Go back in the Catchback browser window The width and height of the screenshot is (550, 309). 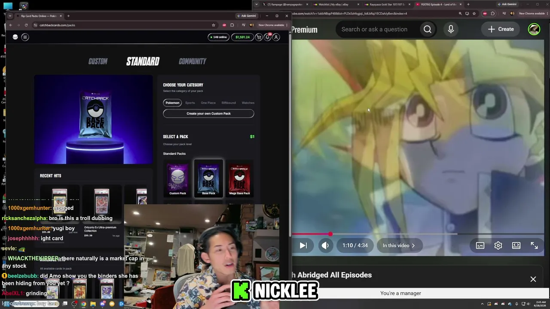(x=11, y=25)
